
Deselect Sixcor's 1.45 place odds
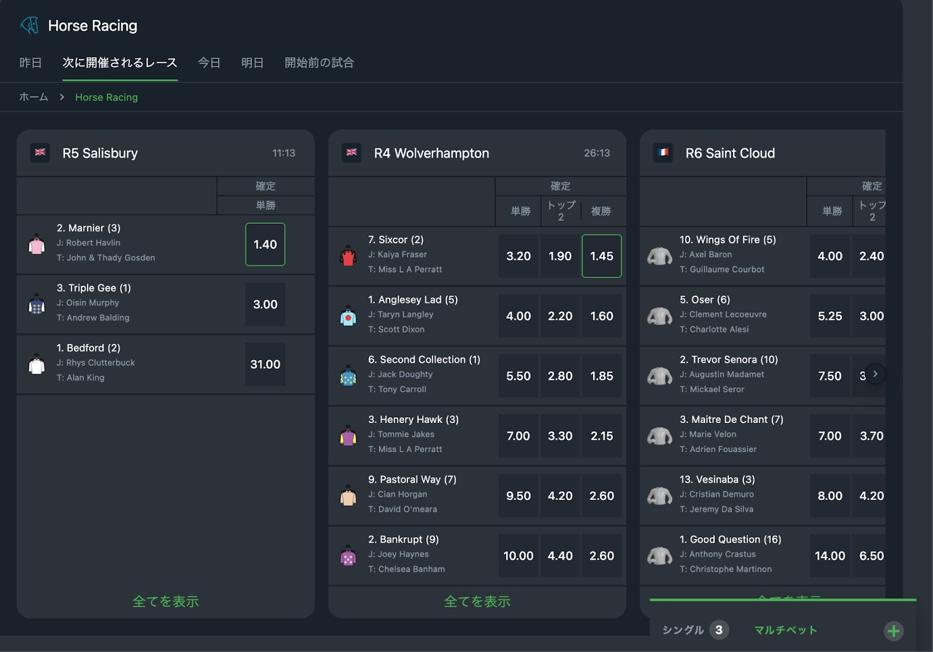point(602,256)
